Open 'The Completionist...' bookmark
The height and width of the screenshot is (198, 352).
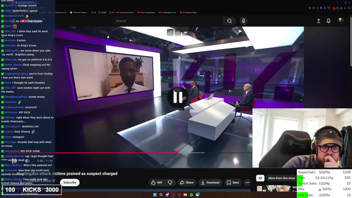[x=147, y=12]
